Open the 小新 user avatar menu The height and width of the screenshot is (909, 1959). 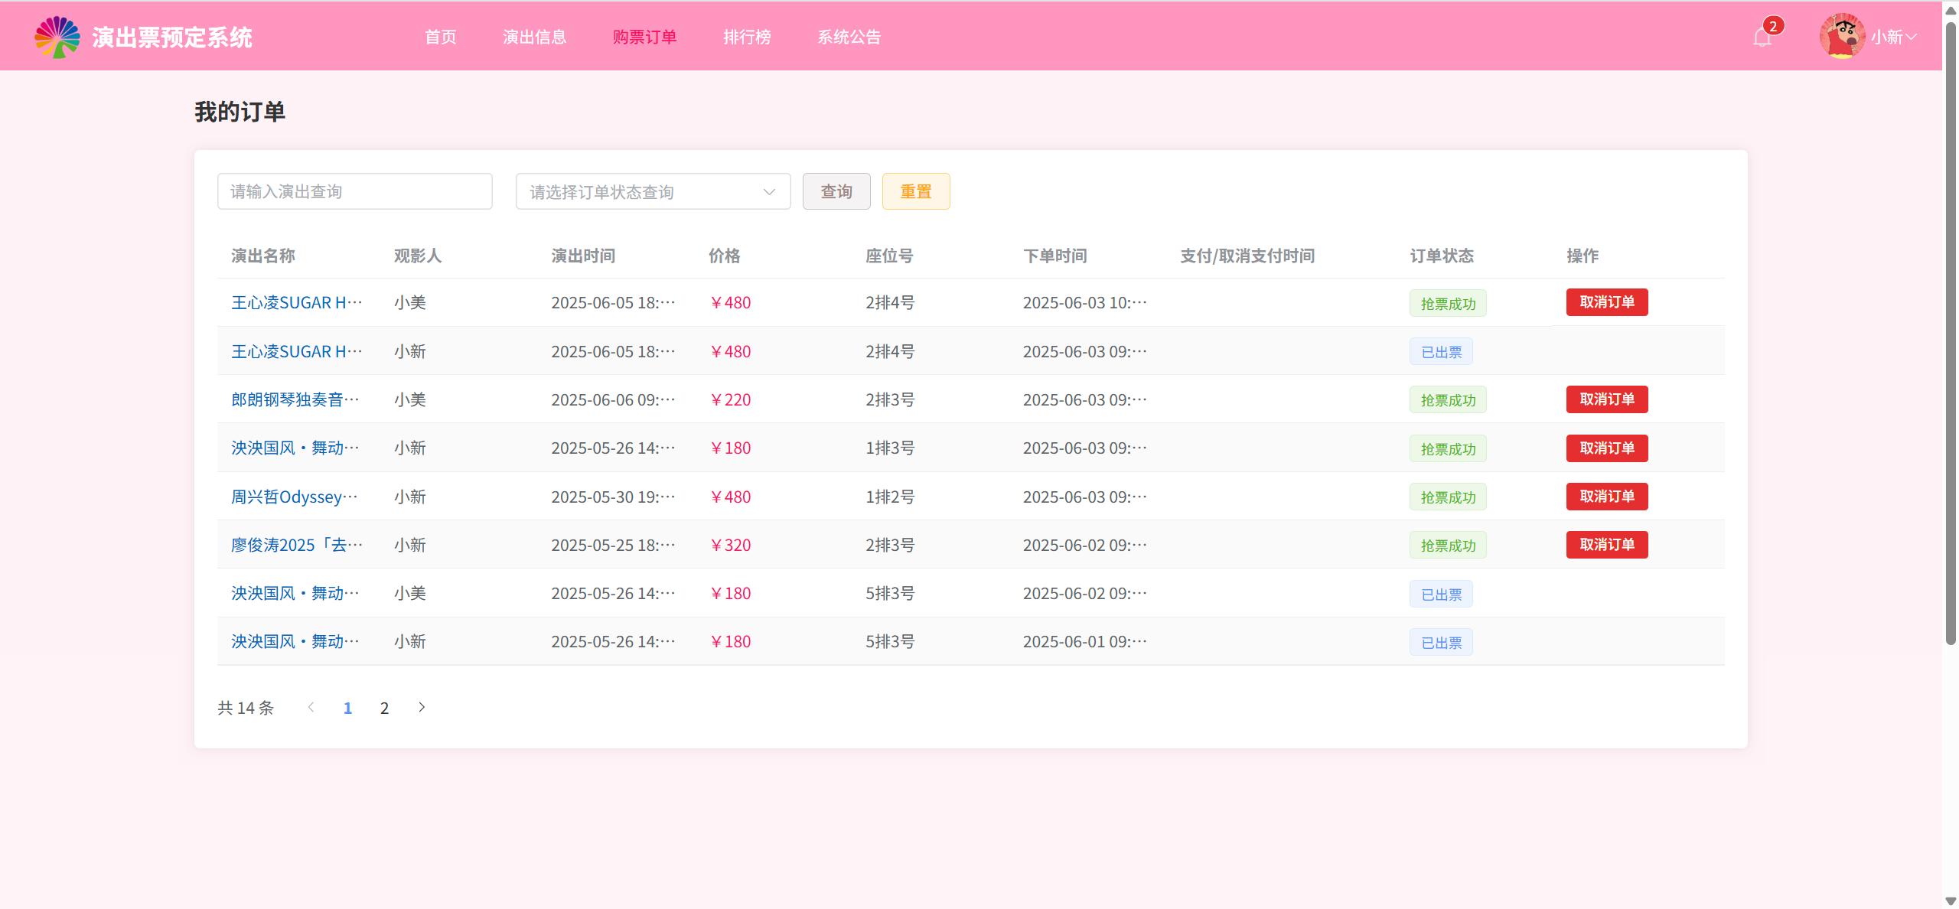click(x=1841, y=36)
